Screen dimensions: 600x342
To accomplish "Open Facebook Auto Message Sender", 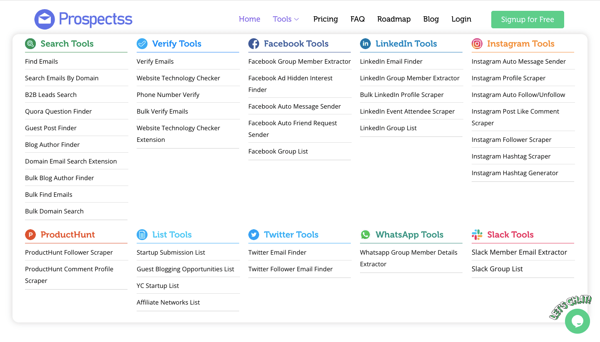I will tap(295, 107).
